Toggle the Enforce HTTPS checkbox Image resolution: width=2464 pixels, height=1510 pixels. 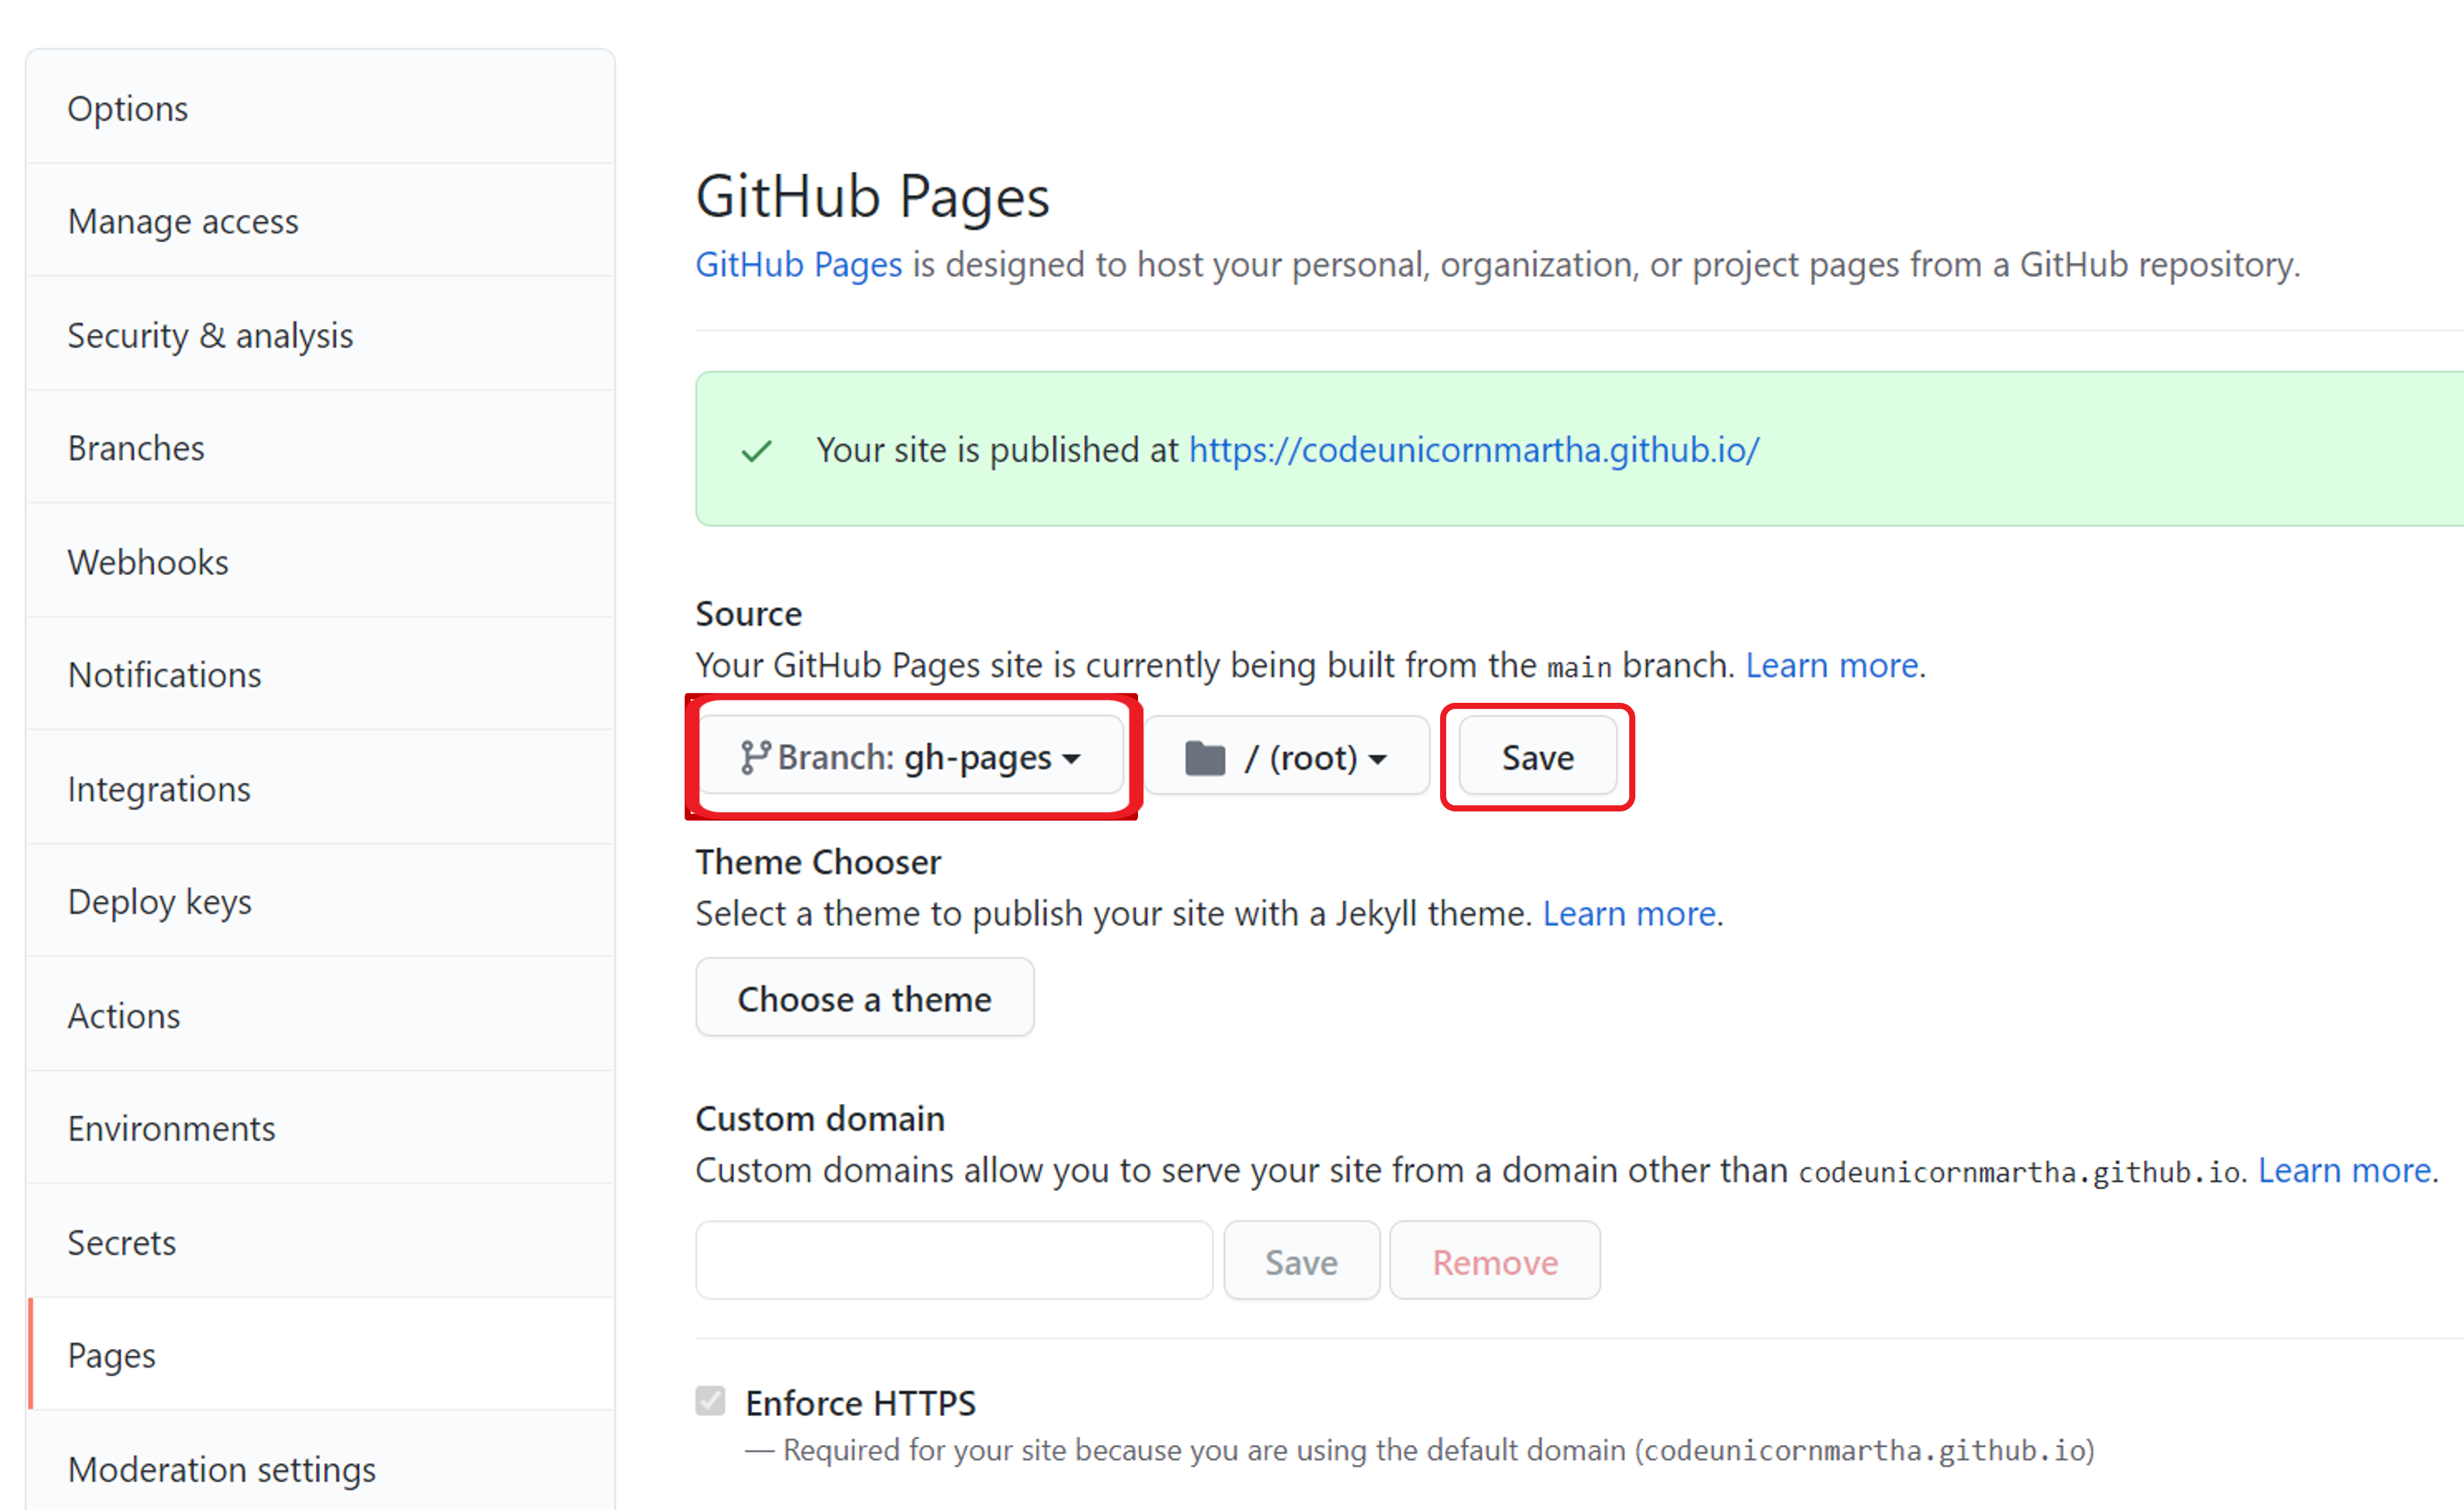[x=710, y=1401]
